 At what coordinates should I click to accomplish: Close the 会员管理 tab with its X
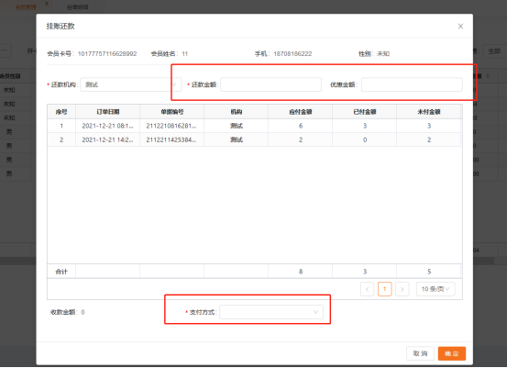click(47, 4)
